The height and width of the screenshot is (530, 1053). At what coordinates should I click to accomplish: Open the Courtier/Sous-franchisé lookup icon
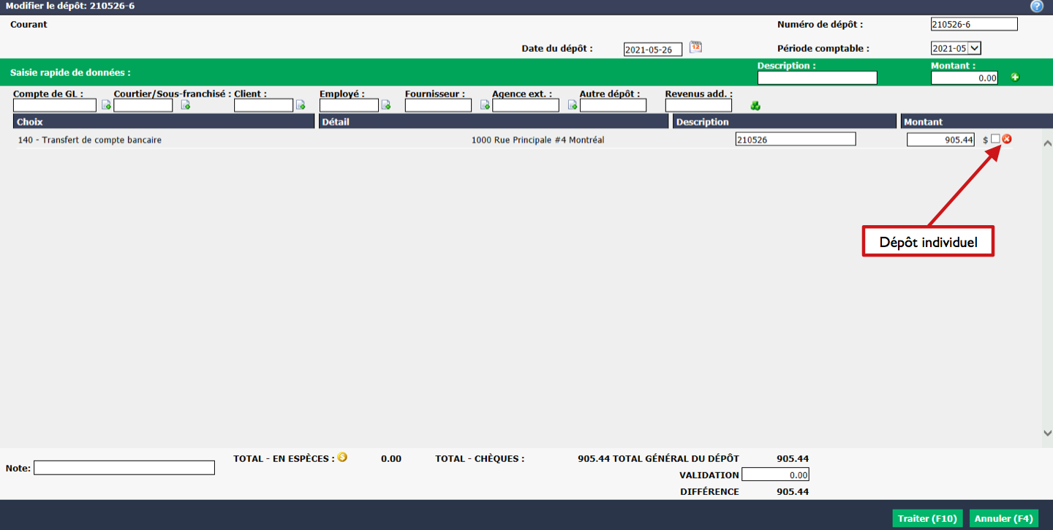[x=185, y=105]
